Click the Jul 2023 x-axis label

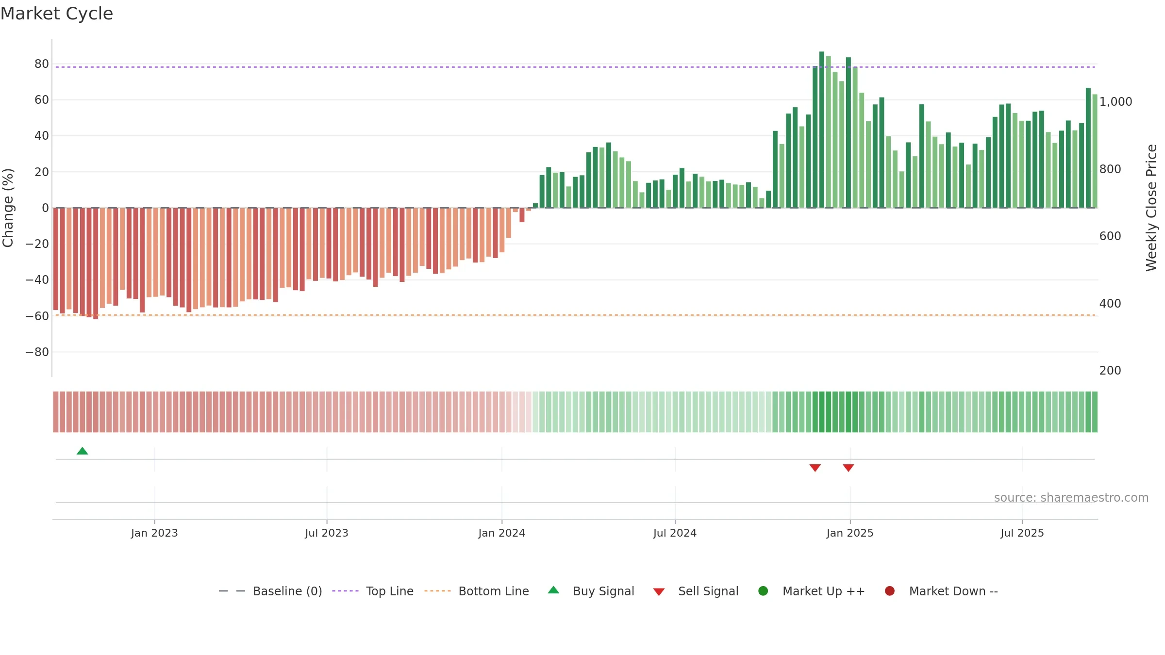[x=327, y=533]
